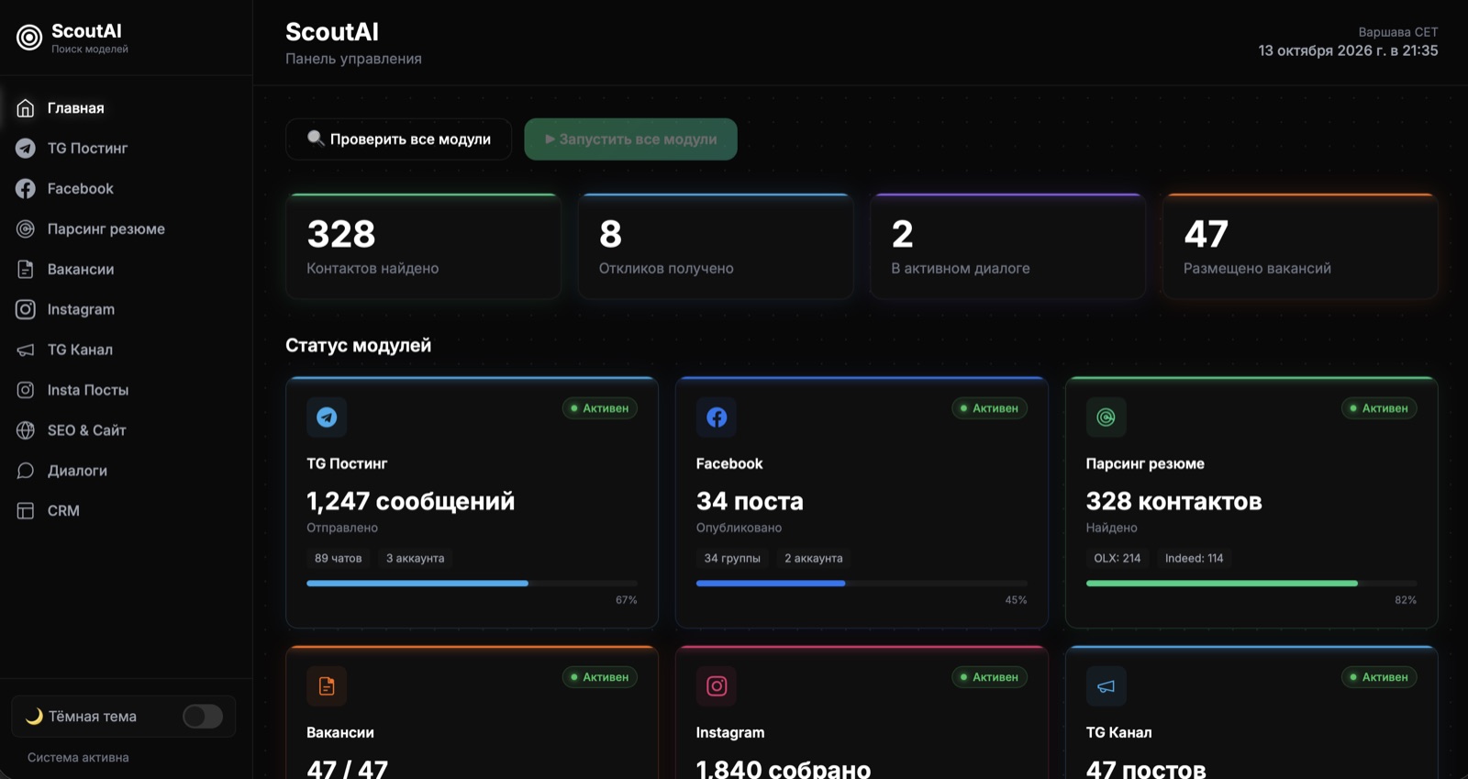This screenshot has width=1468, height=779.
Task: Click the chat bubble icon beside Диалоги
Action: pos(26,471)
